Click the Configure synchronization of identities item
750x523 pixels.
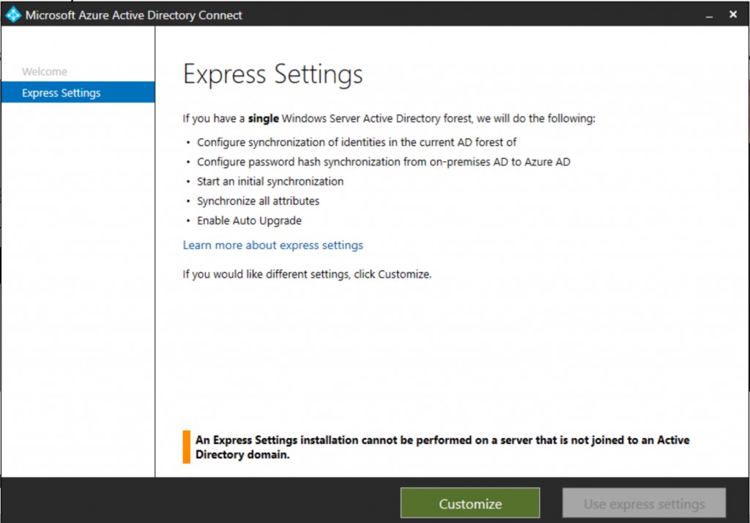pos(357,142)
